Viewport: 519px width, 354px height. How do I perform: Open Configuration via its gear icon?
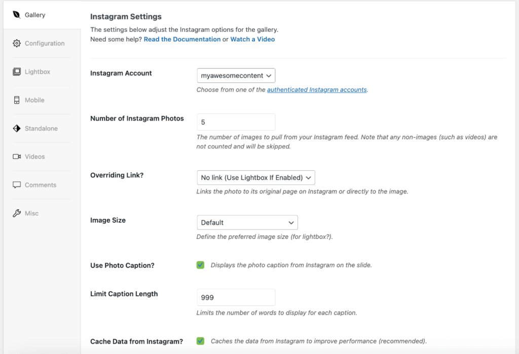pyautogui.click(x=17, y=44)
